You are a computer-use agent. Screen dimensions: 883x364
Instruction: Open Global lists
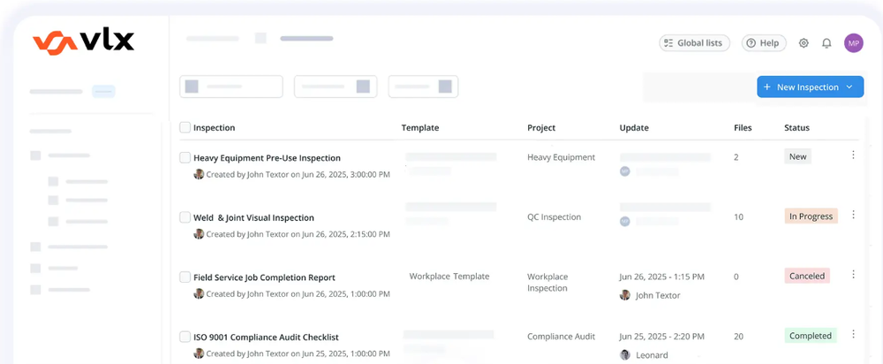[x=694, y=42]
